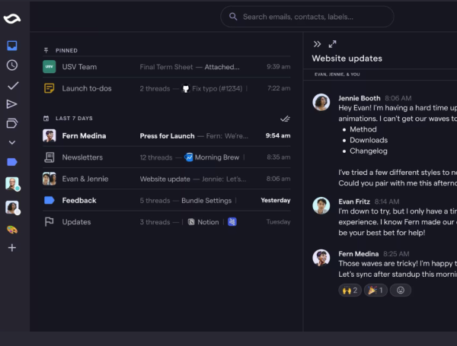Expand more sidebar items with chevron

(12, 142)
